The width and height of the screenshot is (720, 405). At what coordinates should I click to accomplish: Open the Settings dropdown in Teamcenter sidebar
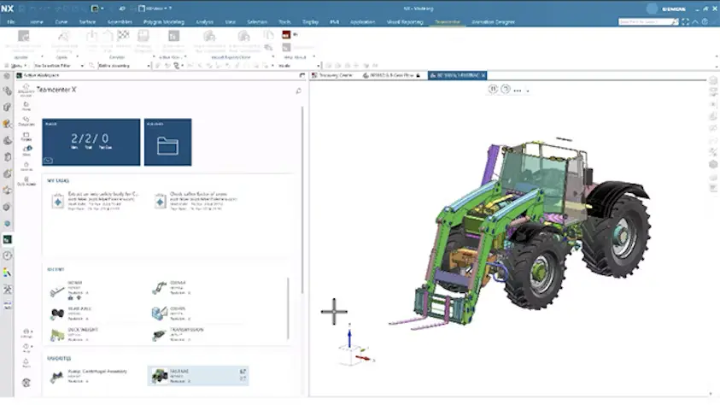point(26,332)
